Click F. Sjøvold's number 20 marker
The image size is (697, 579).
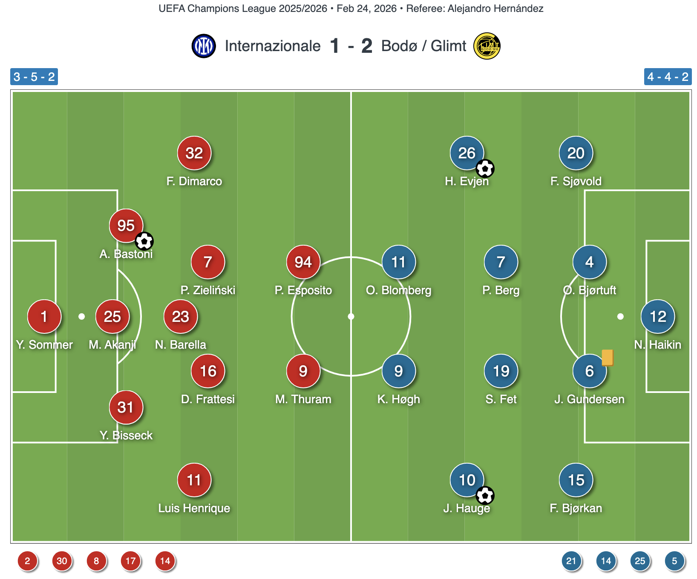click(x=576, y=153)
